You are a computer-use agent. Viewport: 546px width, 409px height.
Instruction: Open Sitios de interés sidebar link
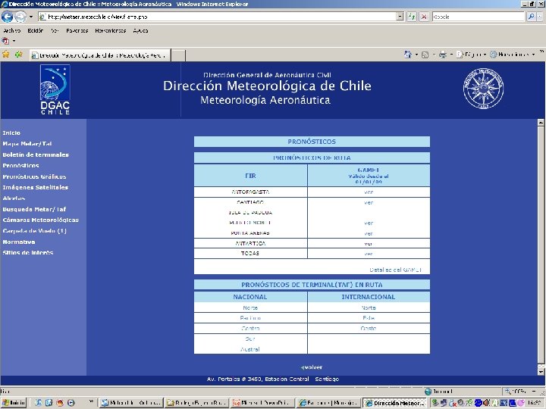[x=28, y=252]
